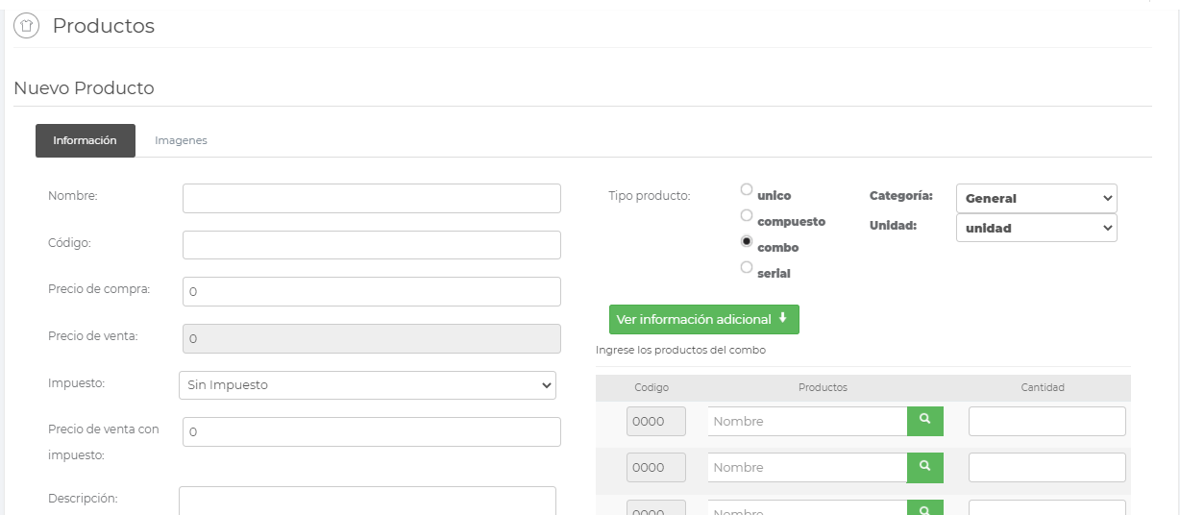Select the Información tab
The width and height of the screenshot is (1180, 515).
(x=86, y=140)
